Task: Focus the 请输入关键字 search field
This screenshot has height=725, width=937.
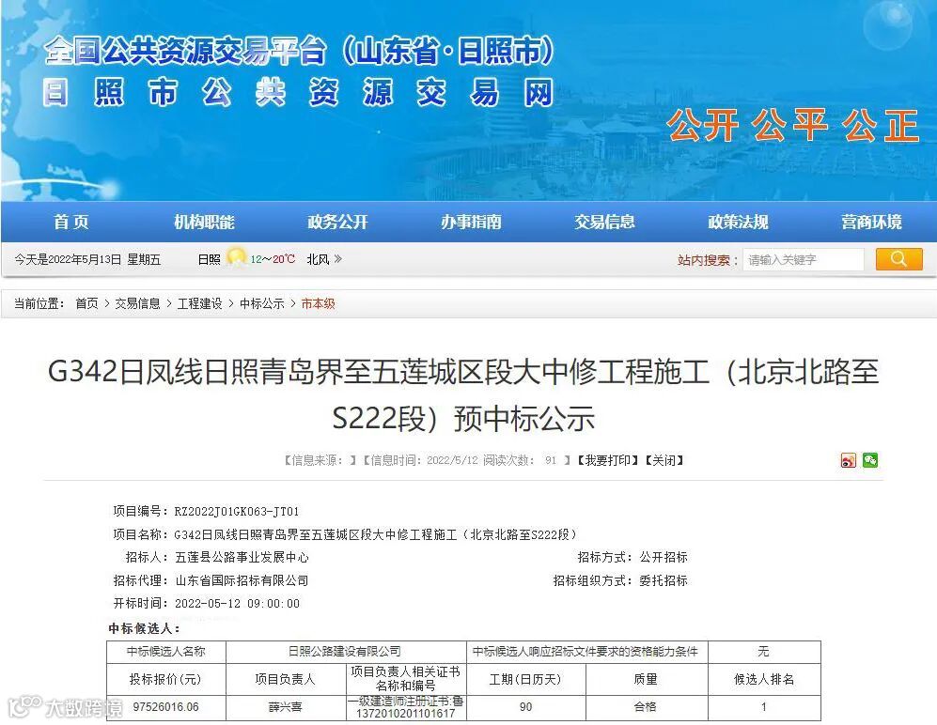Action: (x=804, y=260)
